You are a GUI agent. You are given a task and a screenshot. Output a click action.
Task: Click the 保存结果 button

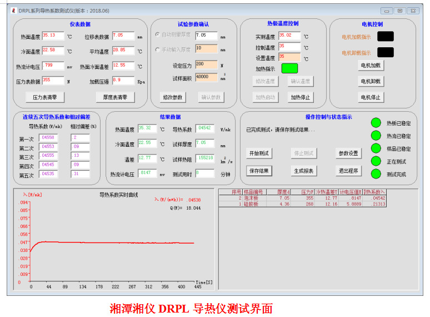tap(259, 171)
